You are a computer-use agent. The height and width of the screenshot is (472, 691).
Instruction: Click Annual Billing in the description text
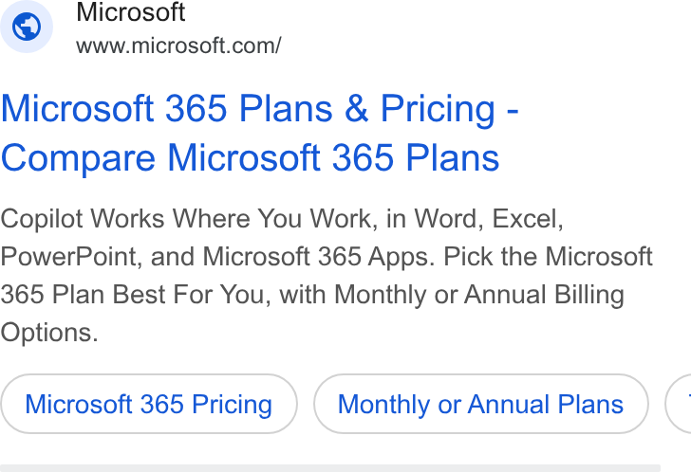[x=544, y=295]
